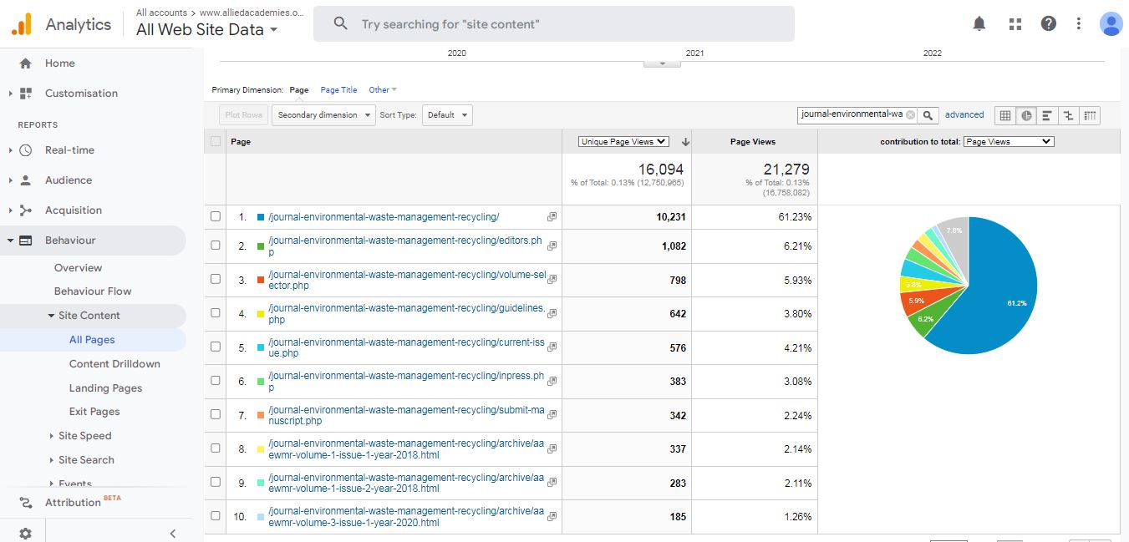
Task: Open the Google apps grid
Action: [x=1015, y=24]
